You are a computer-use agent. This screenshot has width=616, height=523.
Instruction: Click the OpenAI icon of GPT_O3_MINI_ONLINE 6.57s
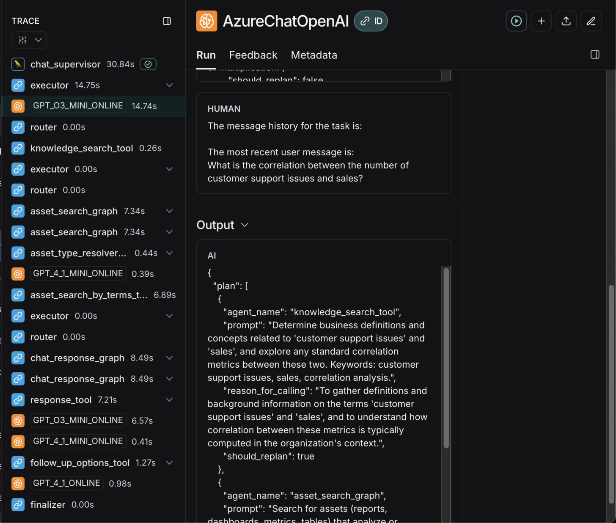click(x=18, y=421)
